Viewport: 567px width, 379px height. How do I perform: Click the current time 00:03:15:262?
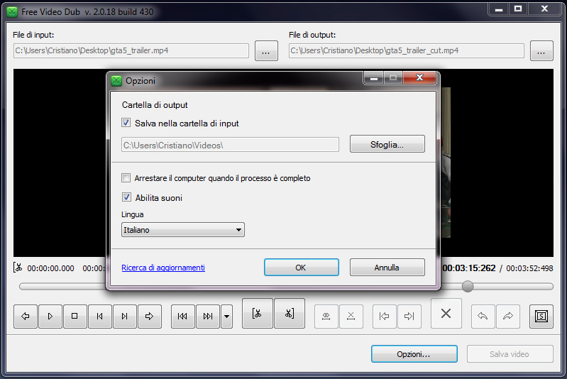(469, 268)
